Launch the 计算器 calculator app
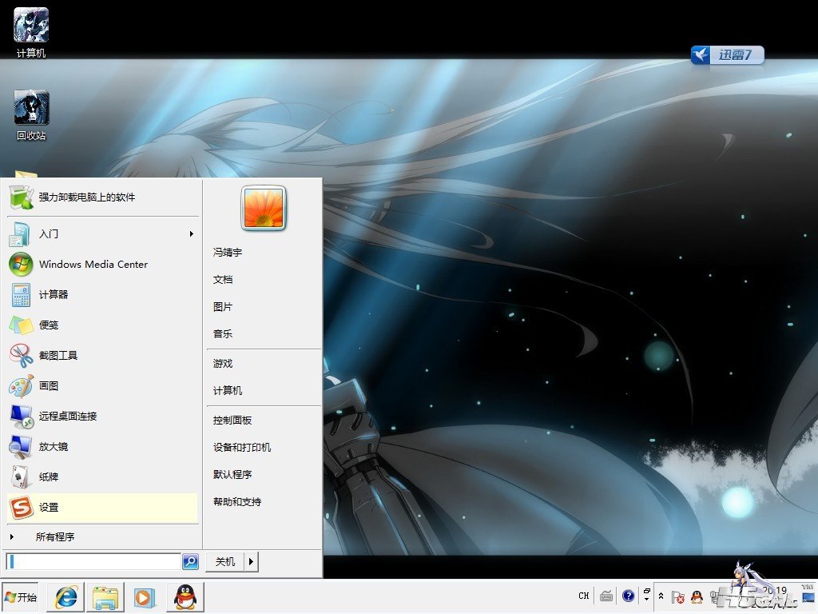Viewport: 818px width, 614px height. pos(54,295)
